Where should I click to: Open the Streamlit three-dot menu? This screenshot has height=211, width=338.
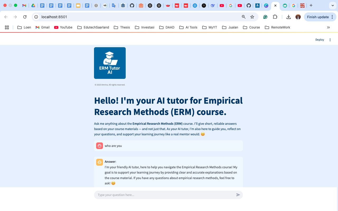tap(330, 40)
